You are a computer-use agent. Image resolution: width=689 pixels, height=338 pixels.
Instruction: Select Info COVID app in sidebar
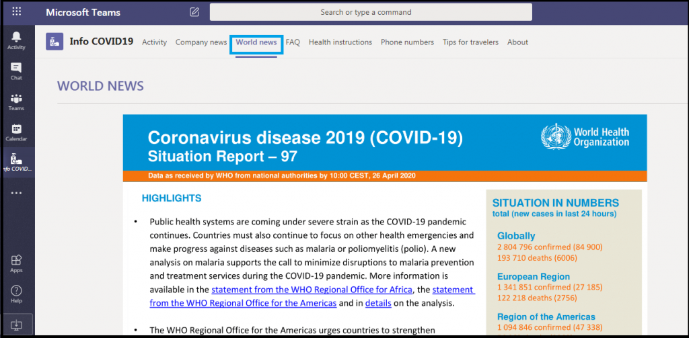(17, 163)
